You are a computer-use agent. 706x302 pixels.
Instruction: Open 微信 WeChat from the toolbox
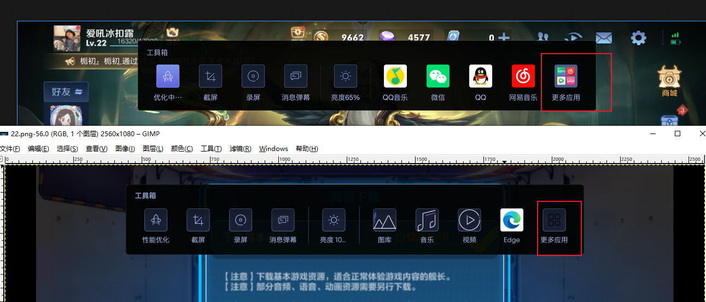[438, 76]
